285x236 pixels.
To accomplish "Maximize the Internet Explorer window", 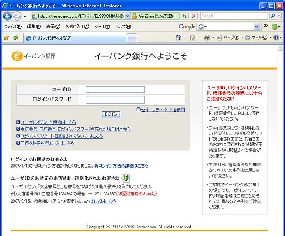I will click(271, 6).
